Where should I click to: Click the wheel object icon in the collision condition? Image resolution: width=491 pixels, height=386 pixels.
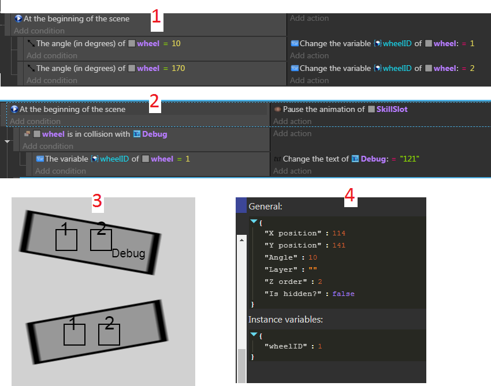[36, 134]
